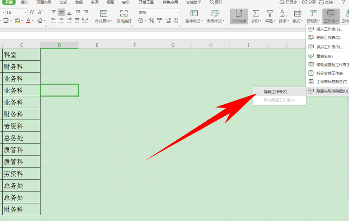Open the font size dropdown arrow
This screenshot has width=349, height=221.
click(25, 12)
